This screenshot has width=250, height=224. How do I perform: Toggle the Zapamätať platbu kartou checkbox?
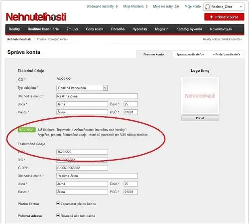click(58, 203)
